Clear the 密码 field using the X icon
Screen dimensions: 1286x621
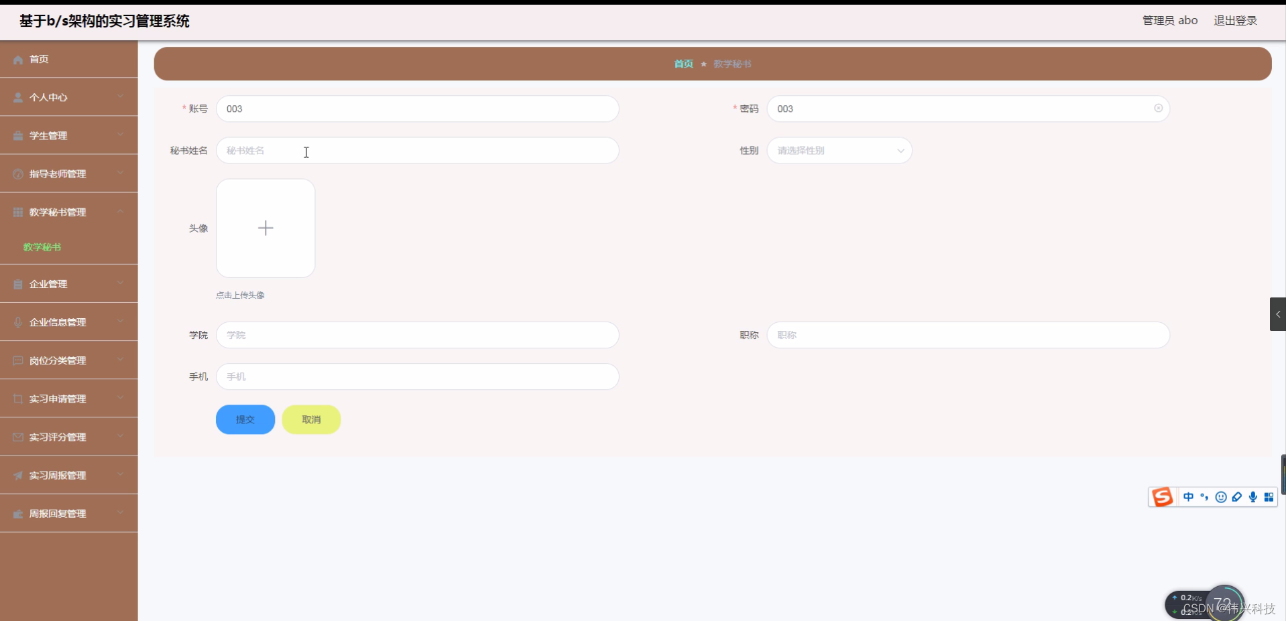[x=1158, y=108]
